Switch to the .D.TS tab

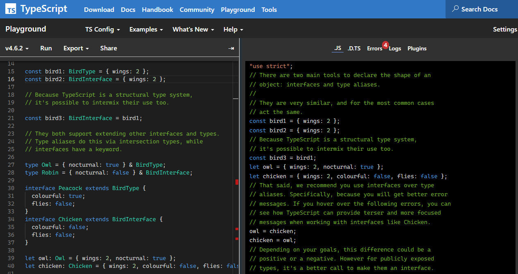(354, 48)
